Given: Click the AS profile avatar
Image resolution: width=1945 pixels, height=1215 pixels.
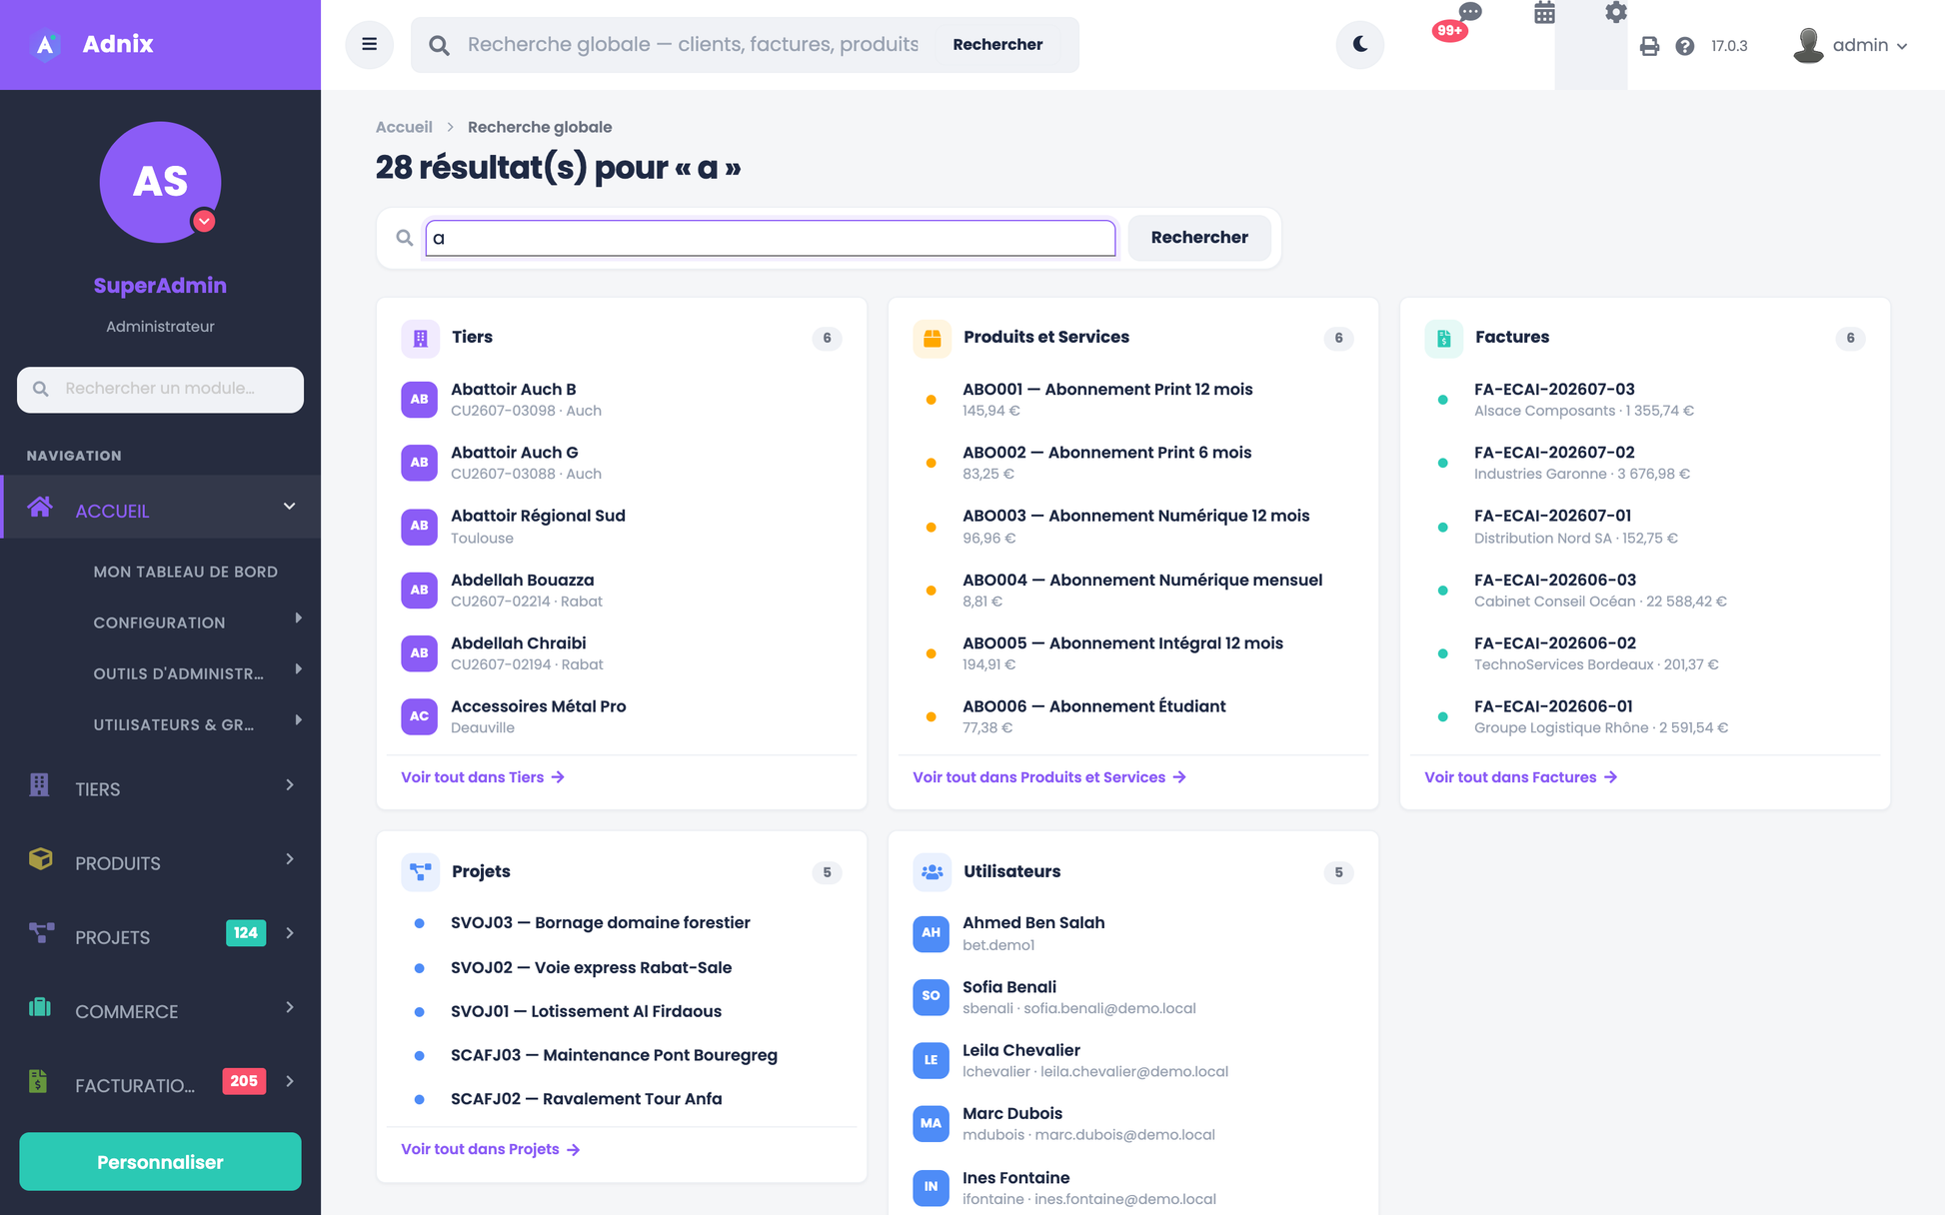Looking at the screenshot, I should coord(160,182).
